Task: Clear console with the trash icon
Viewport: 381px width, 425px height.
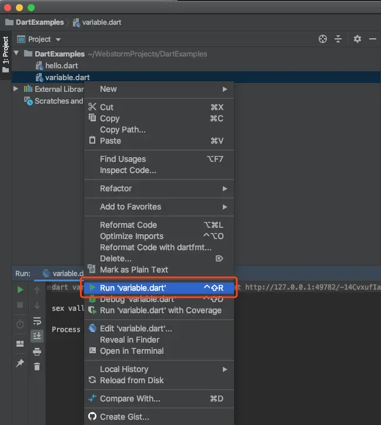Action: coord(37,367)
